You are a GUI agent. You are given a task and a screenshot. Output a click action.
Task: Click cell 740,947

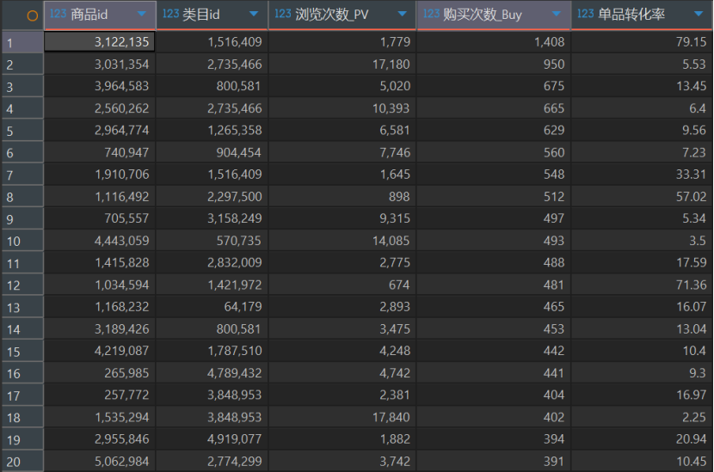100,152
